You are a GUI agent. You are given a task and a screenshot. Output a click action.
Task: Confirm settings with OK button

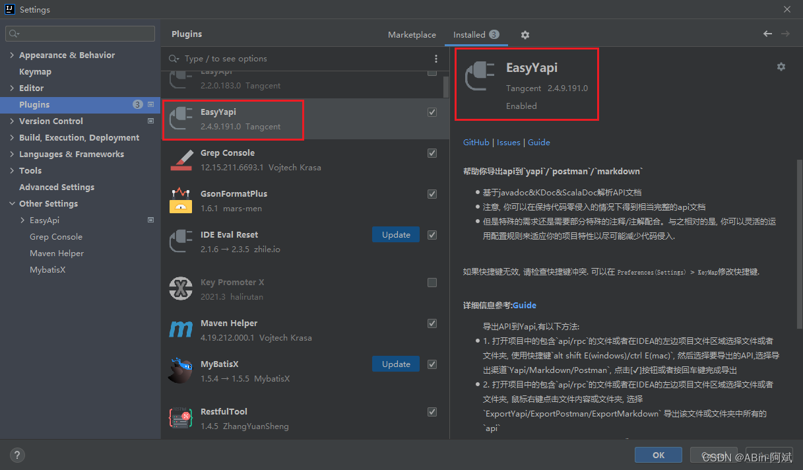coord(658,455)
